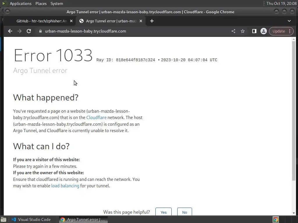This screenshot has height=223, width=298.
Task: Click the forward navigation arrow
Action: 19,31
